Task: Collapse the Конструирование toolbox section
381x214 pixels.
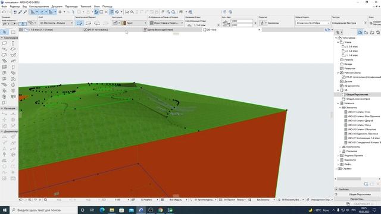Action: [x=2, y=38]
